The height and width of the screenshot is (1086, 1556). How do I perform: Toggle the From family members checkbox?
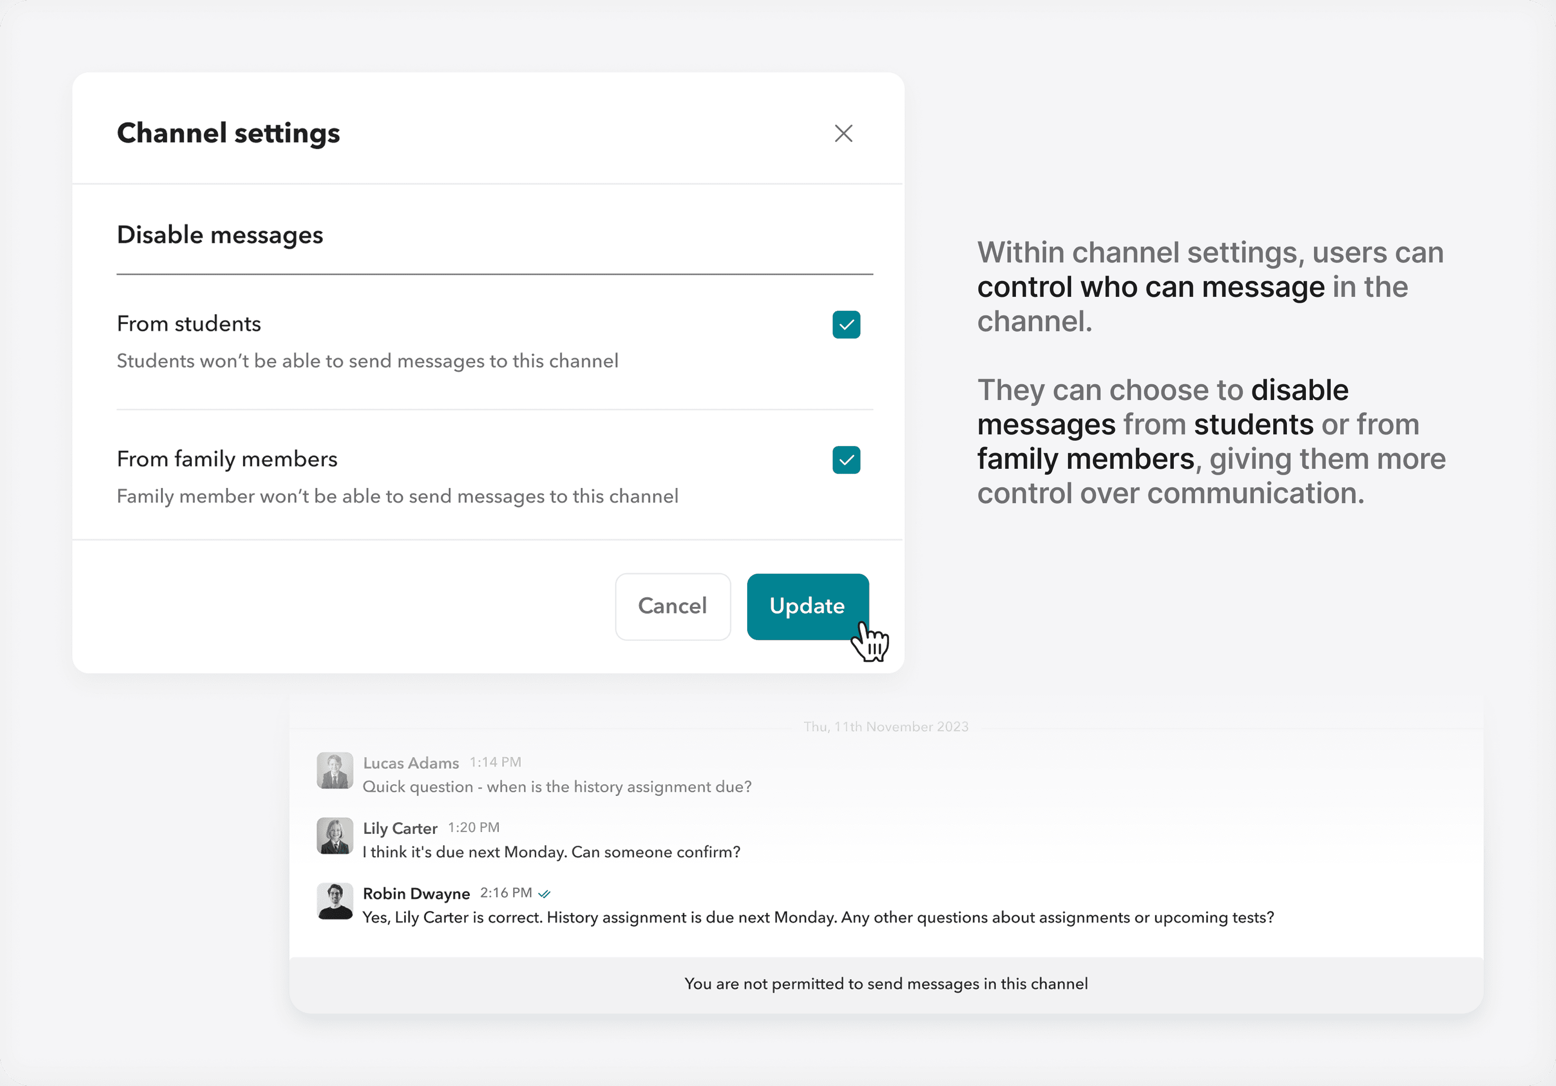(x=846, y=460)
